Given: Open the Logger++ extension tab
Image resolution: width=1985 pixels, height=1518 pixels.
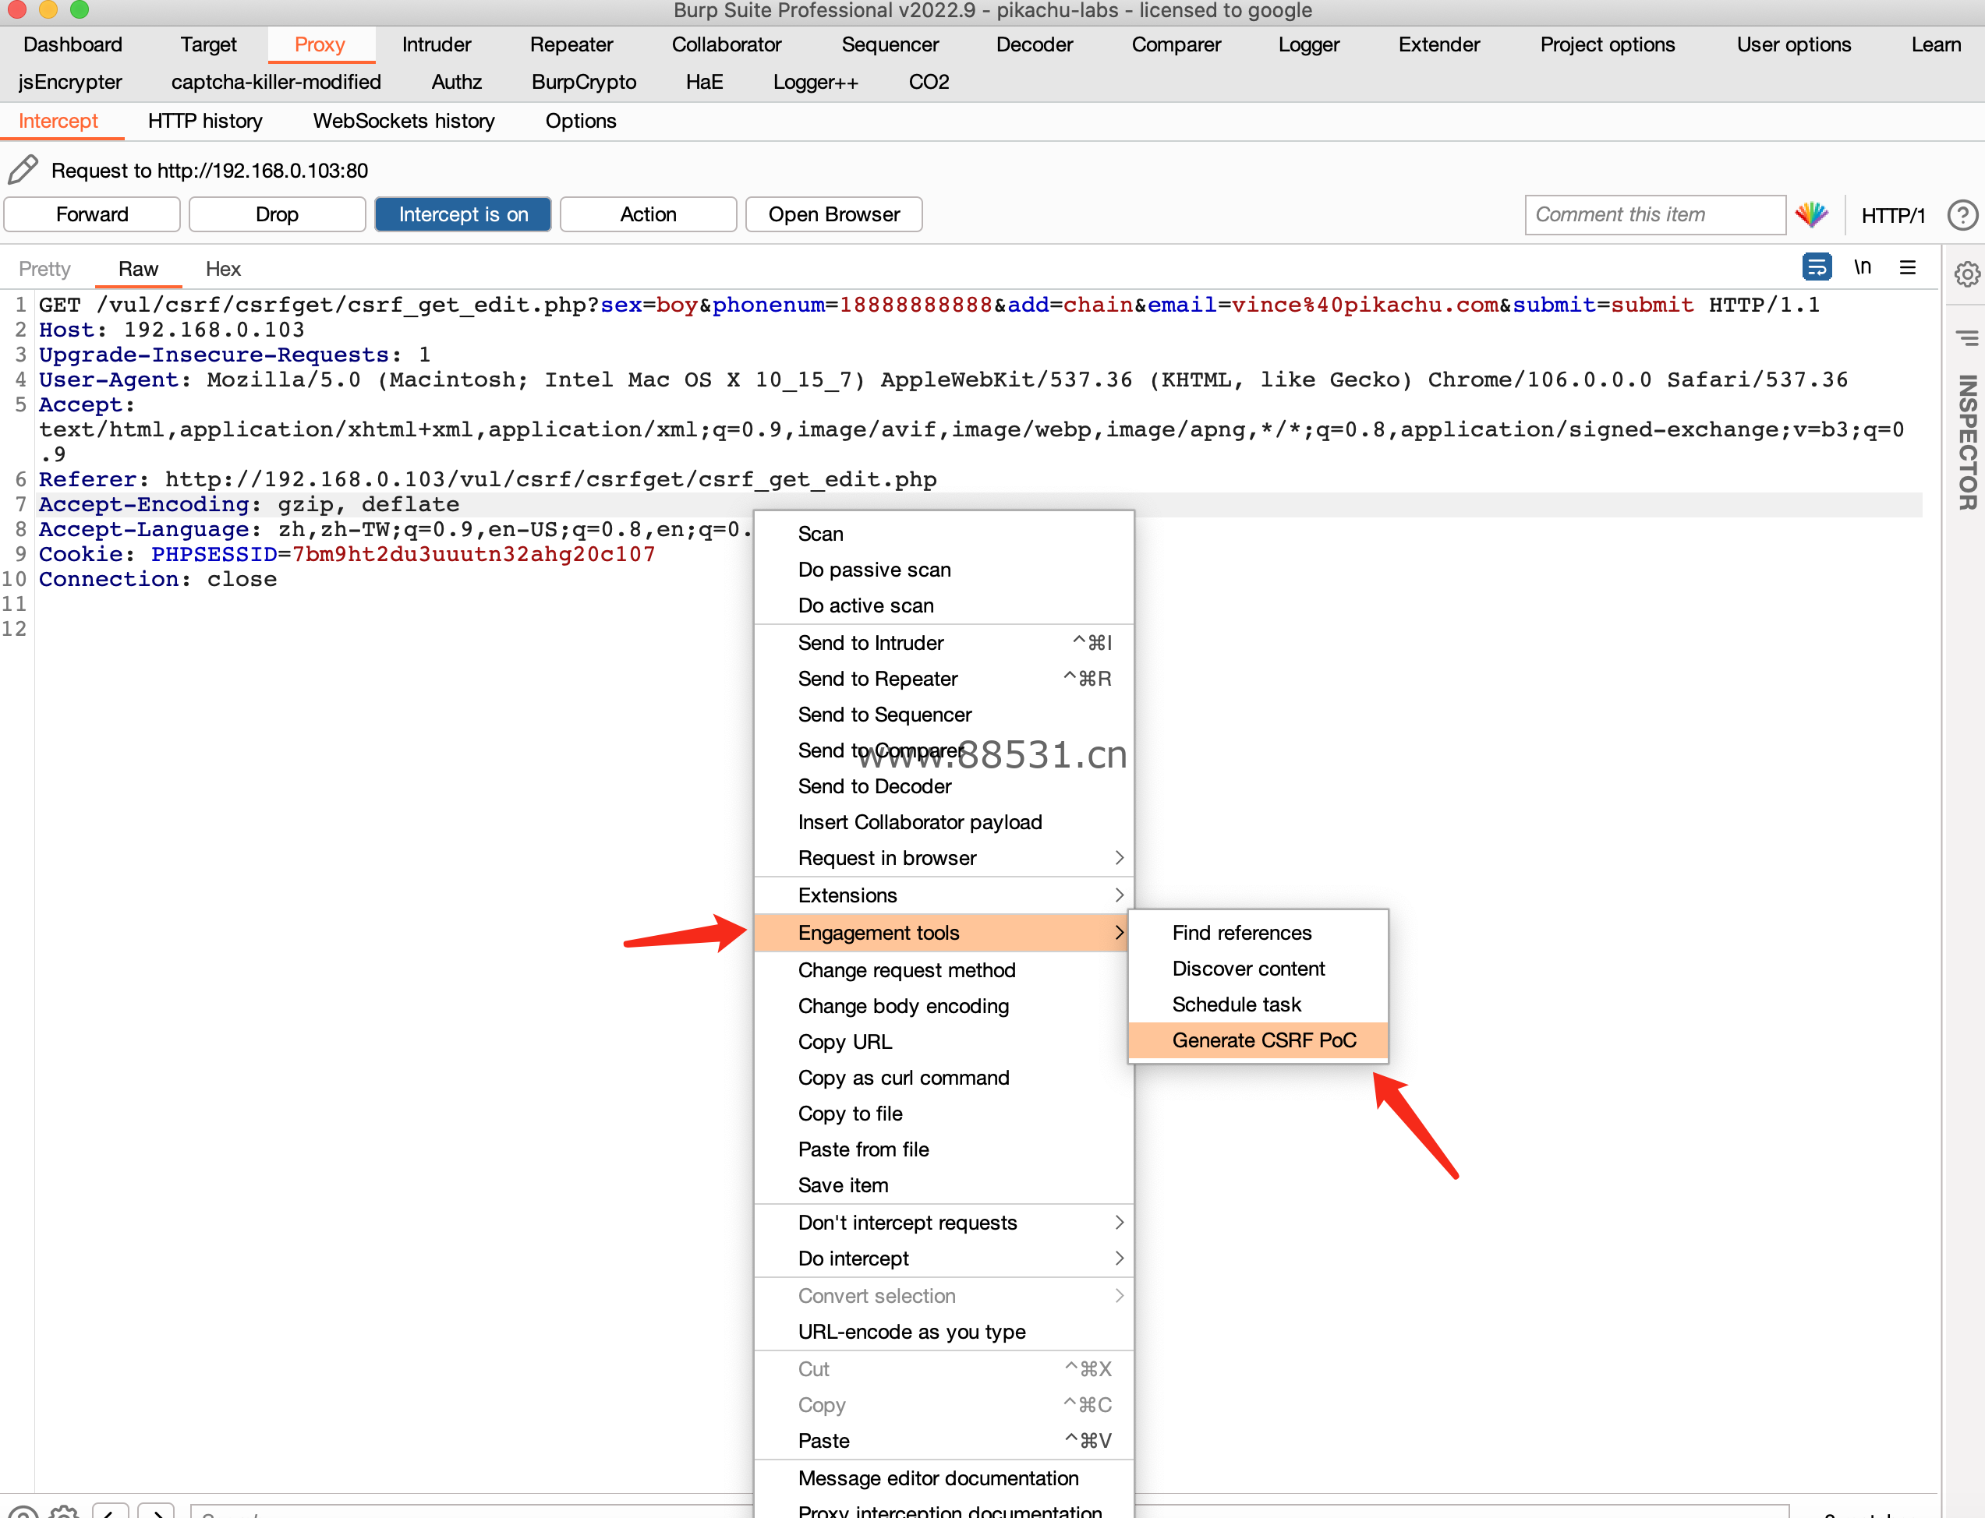Looking at the screenshot, I should click(x=816, y=81).
